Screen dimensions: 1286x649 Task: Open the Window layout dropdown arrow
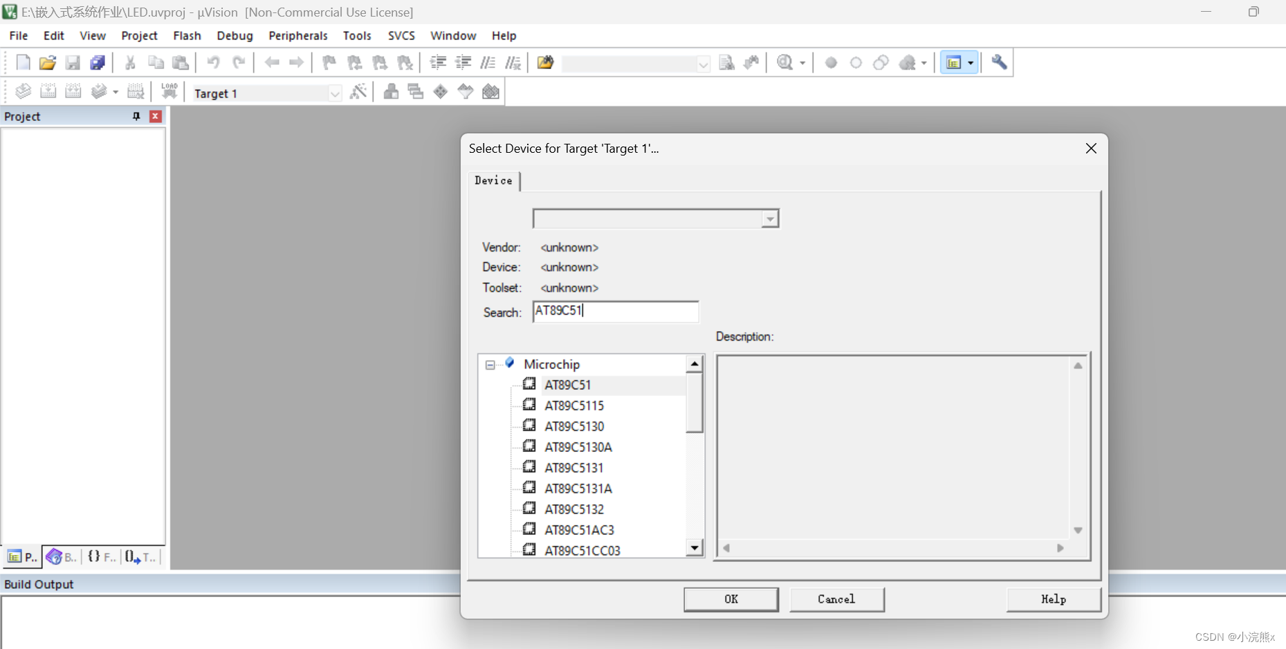pos(971,63)
